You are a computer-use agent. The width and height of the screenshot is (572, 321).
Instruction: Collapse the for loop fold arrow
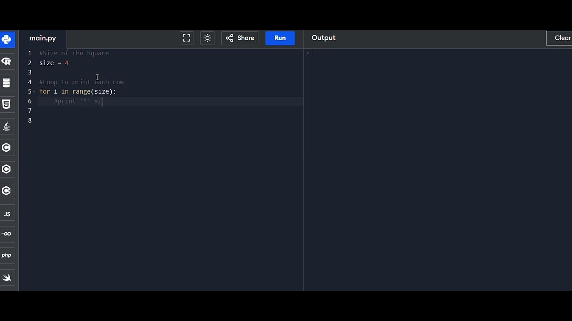pyautogui.click(x=34, y=92)
